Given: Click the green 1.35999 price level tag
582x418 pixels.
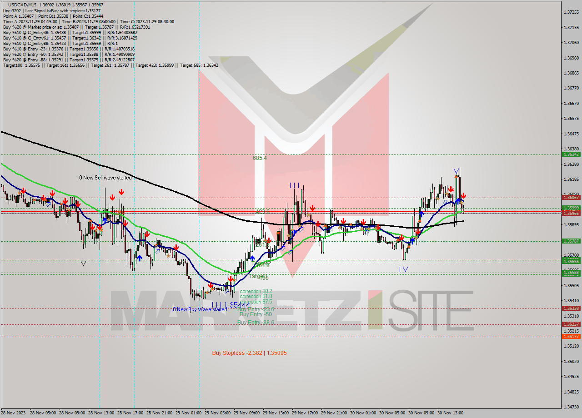Looking at the screenshot, I should [571, 208].
